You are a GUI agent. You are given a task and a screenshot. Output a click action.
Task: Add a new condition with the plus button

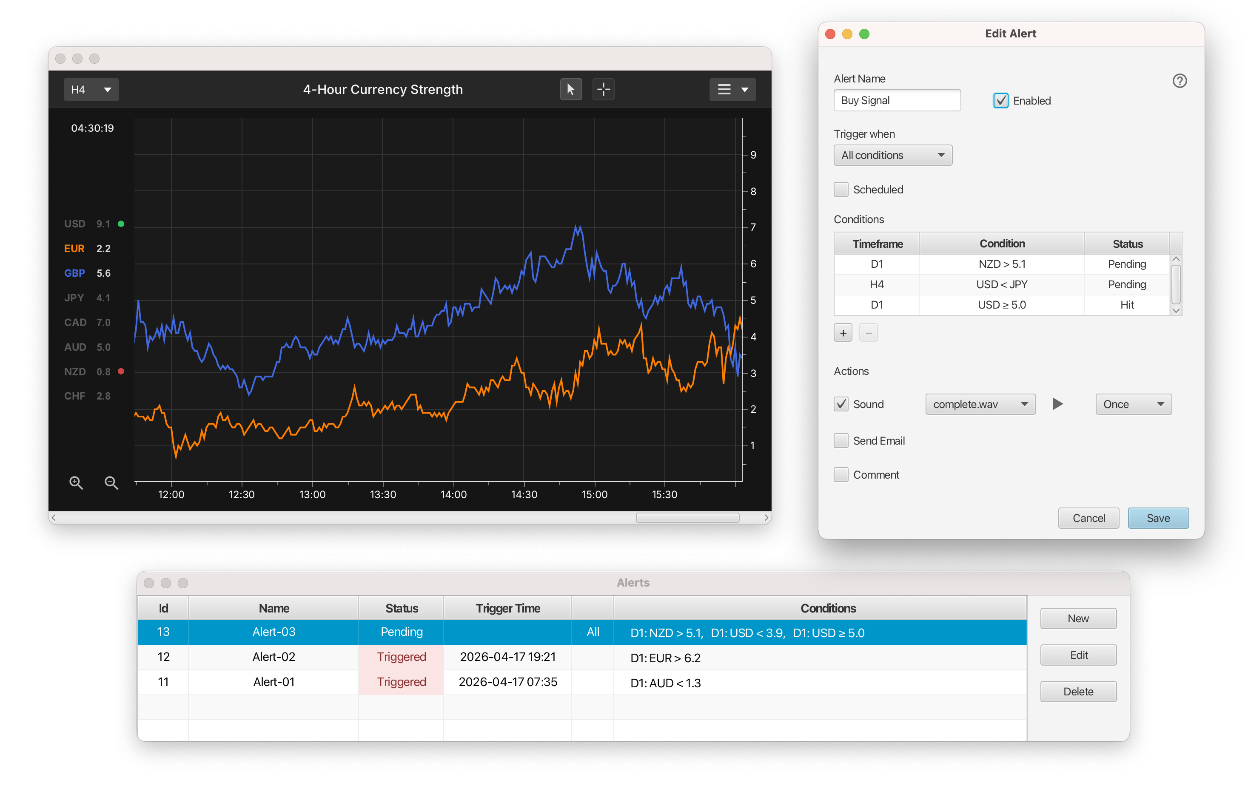pyautogui.click(x=843, y=332)
